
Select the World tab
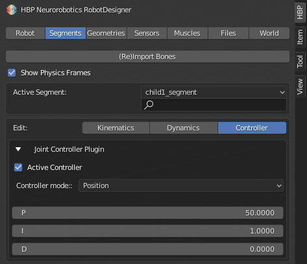tap(269, 33)
